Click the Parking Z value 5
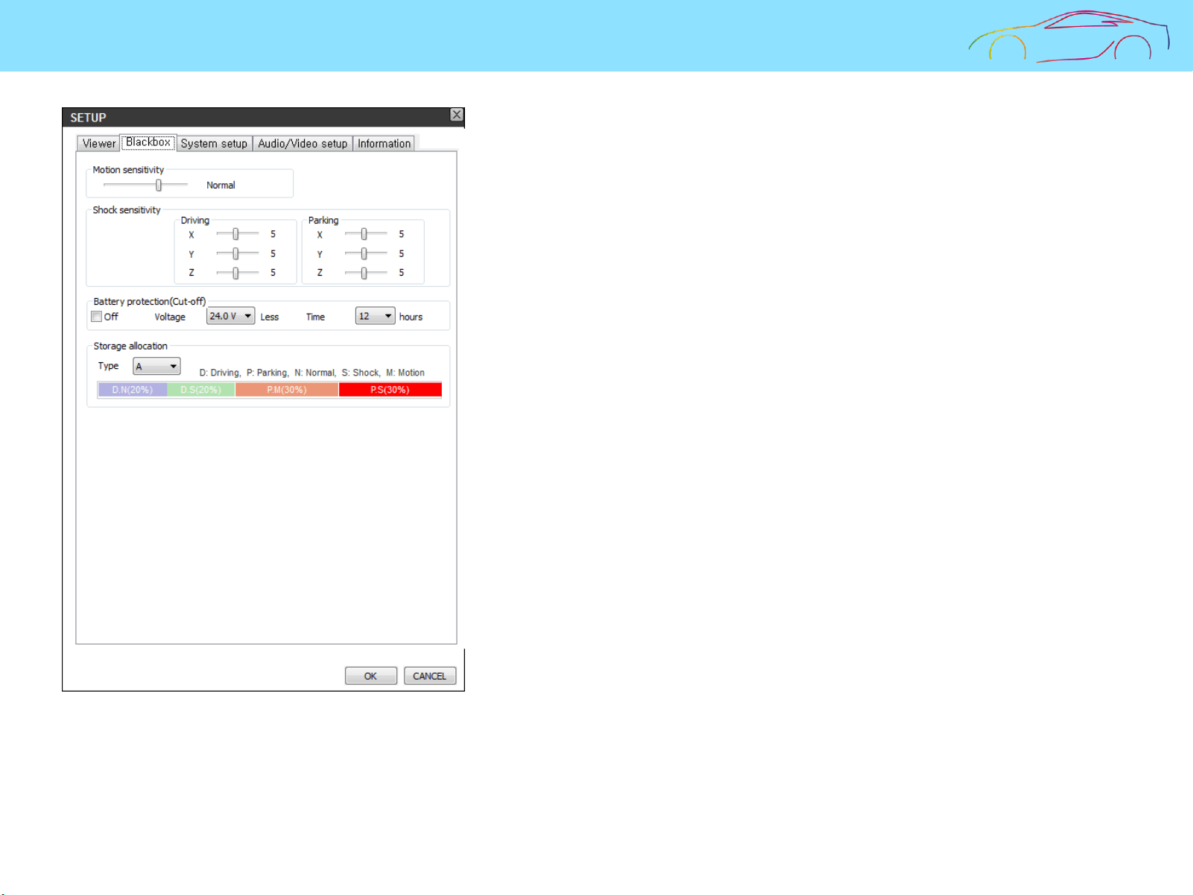The image size is (1193, 895). coord(401,273)
